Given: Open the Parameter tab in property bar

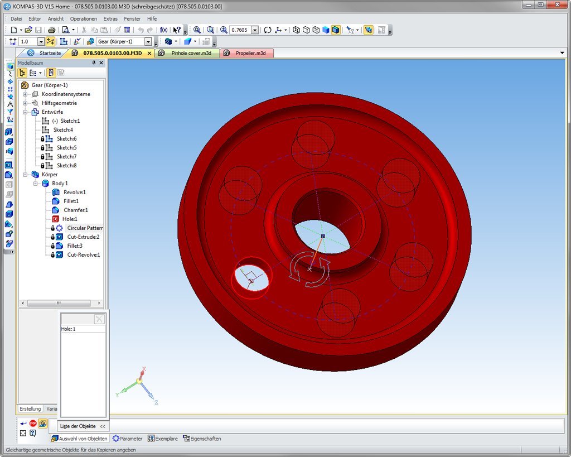Looking at the screenshot, I should click(x=128, y=439).
